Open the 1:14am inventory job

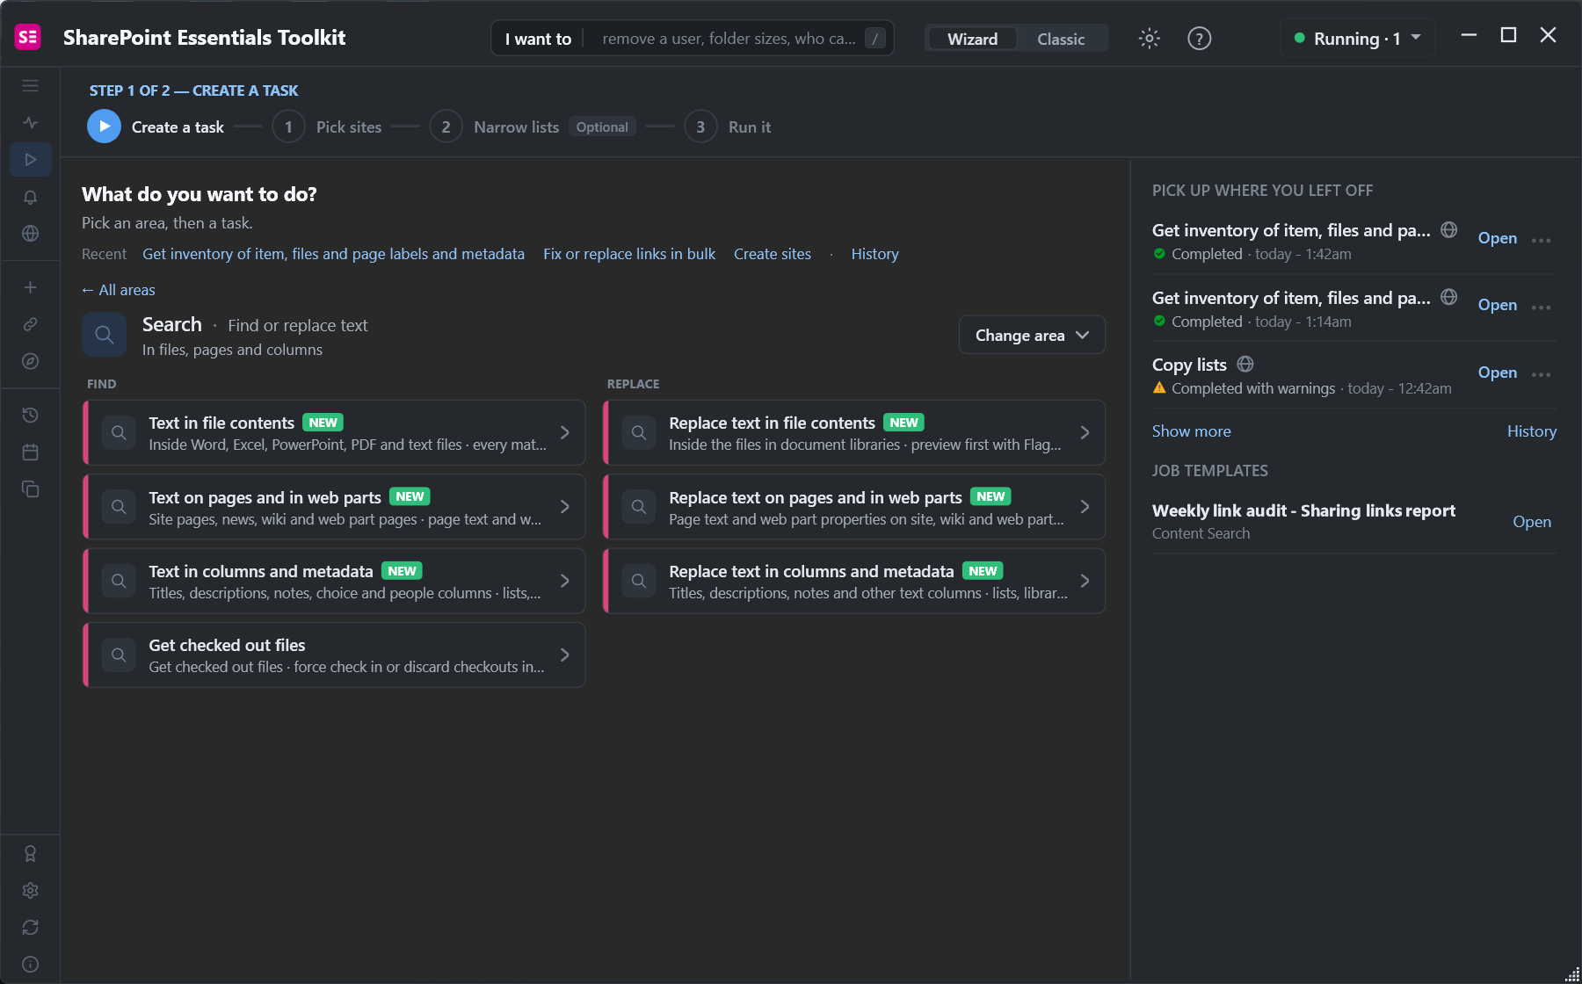[x=1497, y=305]
